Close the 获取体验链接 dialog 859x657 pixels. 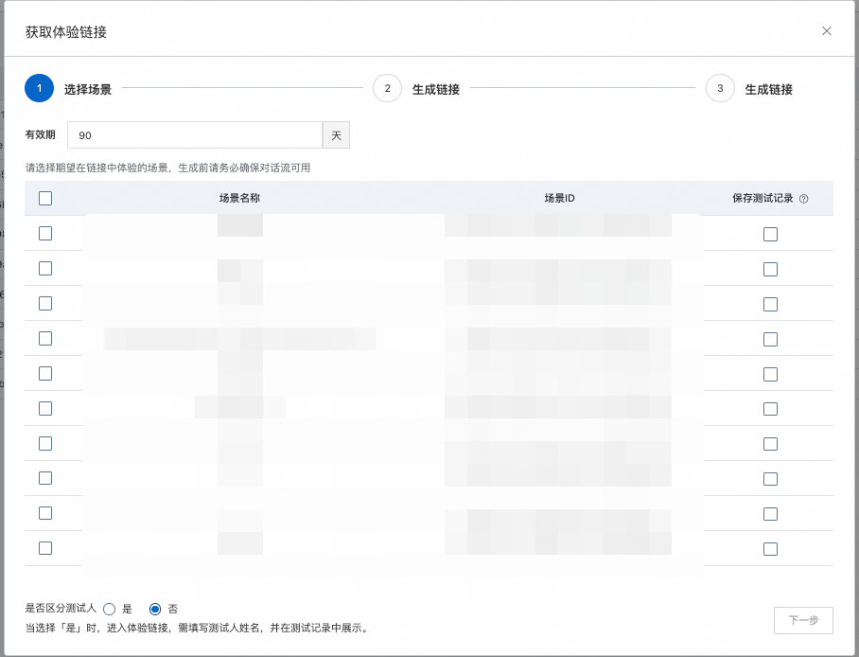826,31
